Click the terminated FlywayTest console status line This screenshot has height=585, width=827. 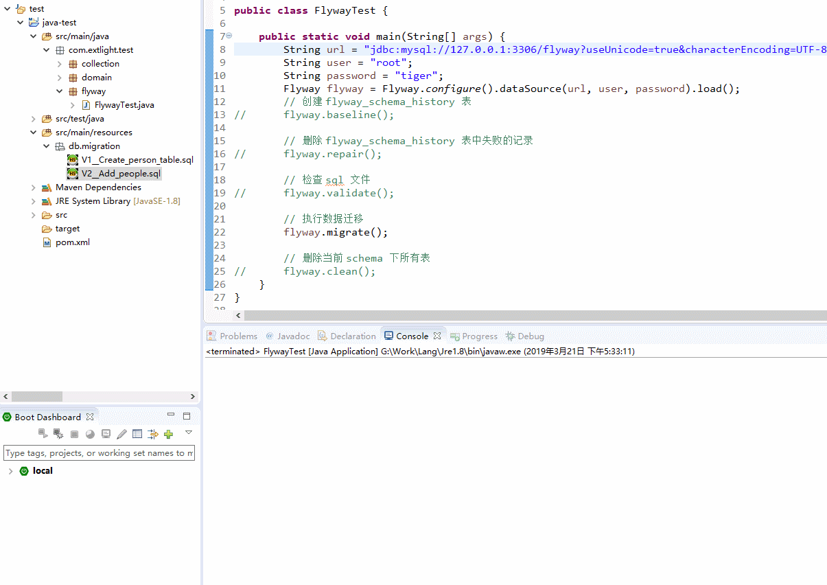click(x=420, y=352)
